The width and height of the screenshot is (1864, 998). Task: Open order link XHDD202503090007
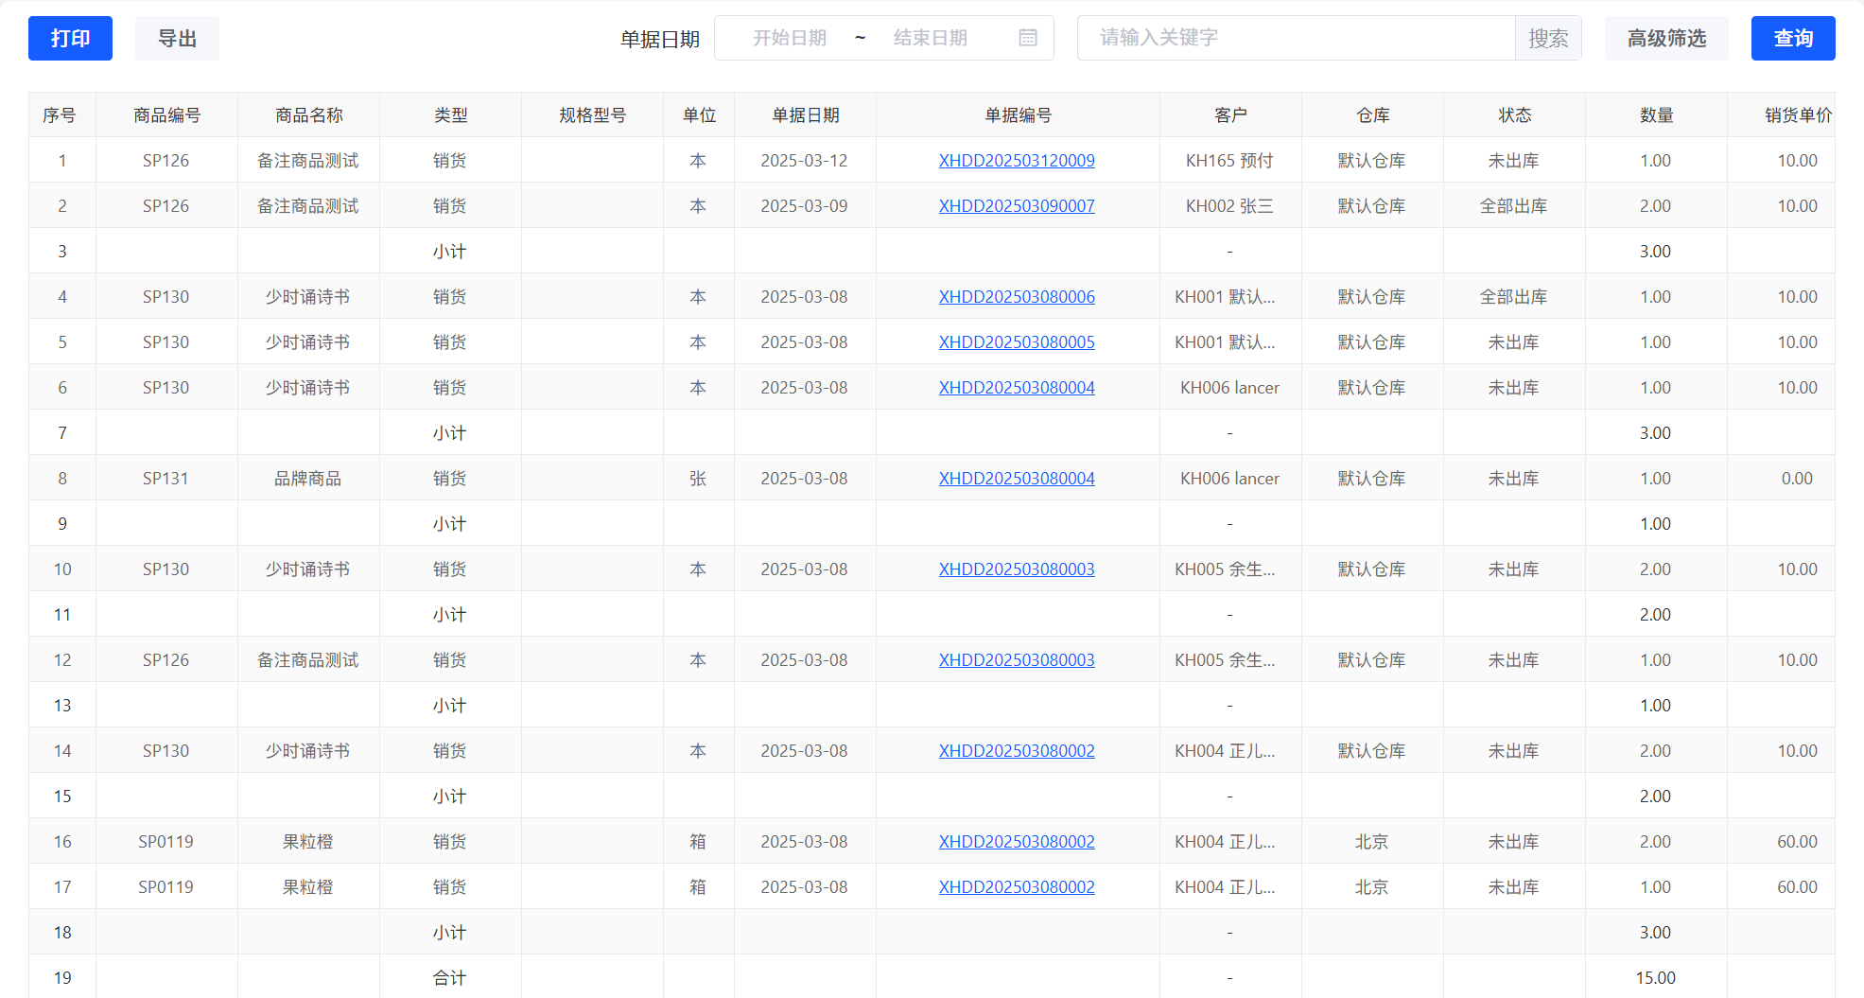coord(1017,206)
